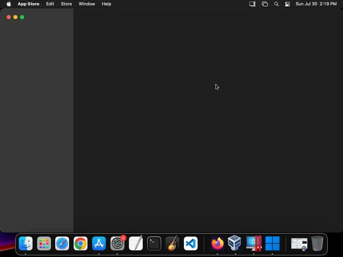
Task: Open the Apple menu
Action: point(9,4)
